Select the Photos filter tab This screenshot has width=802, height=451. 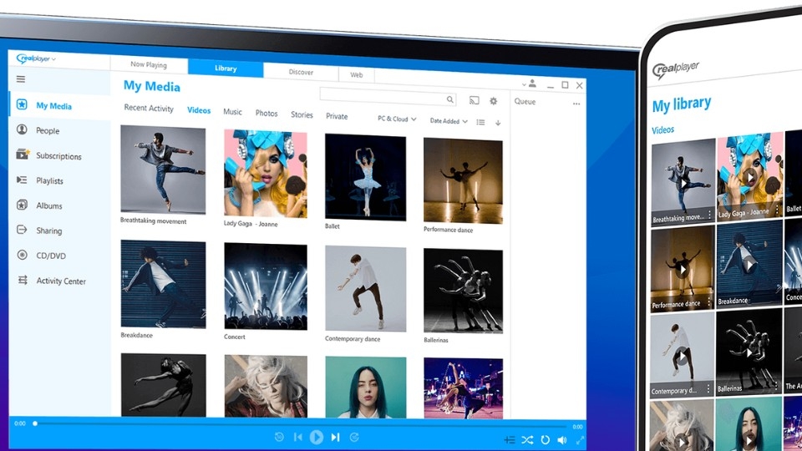tap(266, 113)
